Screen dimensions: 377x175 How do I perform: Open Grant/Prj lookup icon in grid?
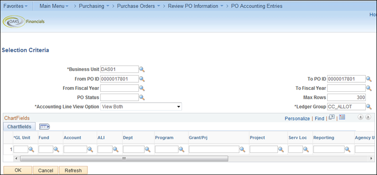(243, 150)
